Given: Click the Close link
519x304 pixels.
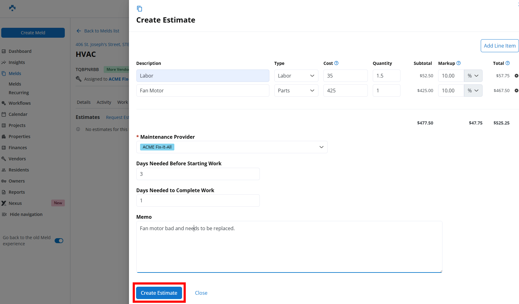Looking at the screenshot, I should (201, 293).
